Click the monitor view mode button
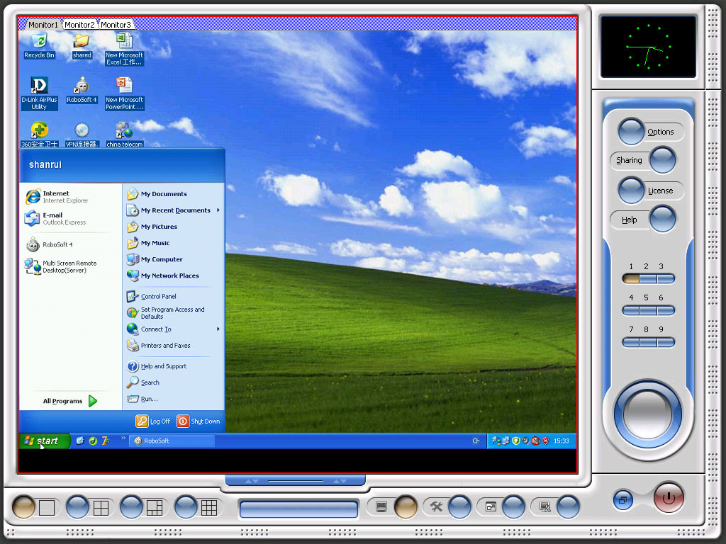Screen dimensions: 726x544 [x=406, y=507]
